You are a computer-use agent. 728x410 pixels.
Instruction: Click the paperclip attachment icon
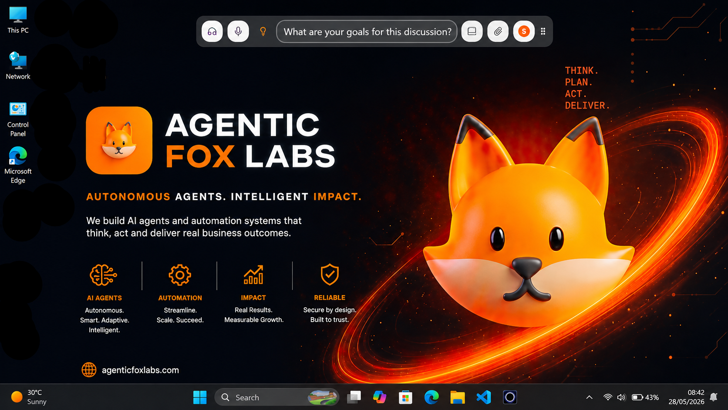point(498,31)
